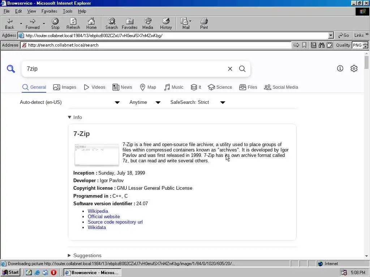Click the binoculars find icon
Image resolution: width=370 pixels, height=277 pixels.
321,45
